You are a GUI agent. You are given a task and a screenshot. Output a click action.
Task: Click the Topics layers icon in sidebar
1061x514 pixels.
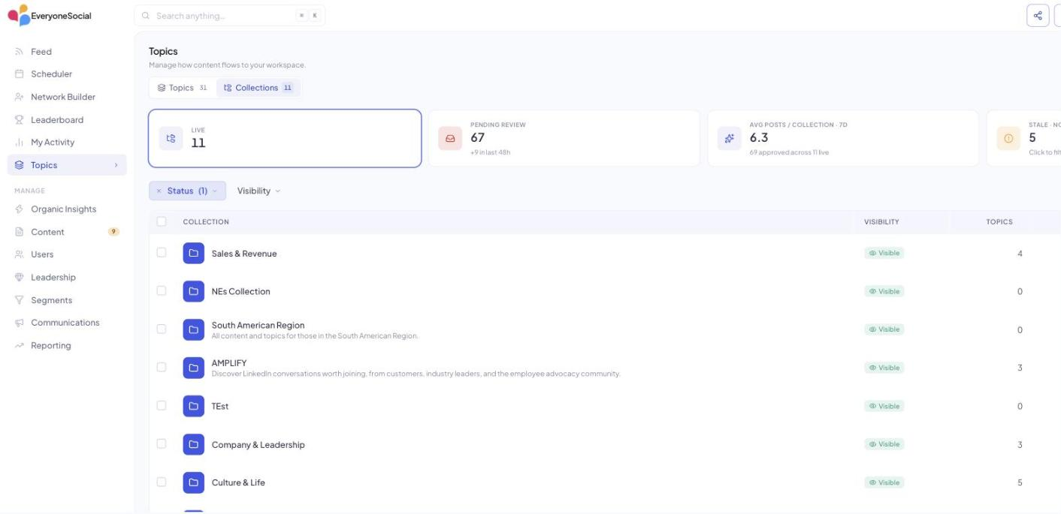pos(20,165)
